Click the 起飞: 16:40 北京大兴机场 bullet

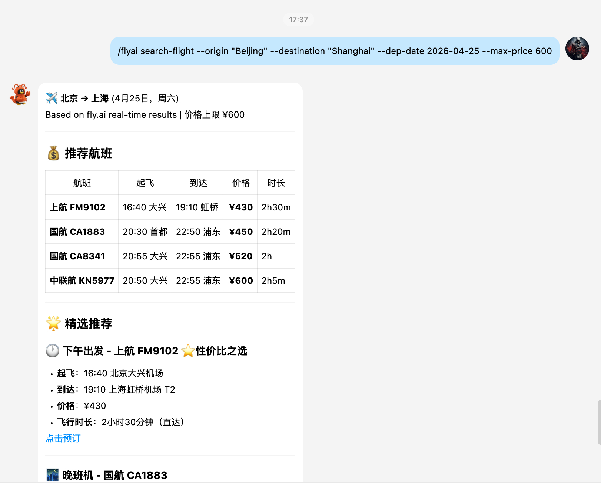[110, 373]
